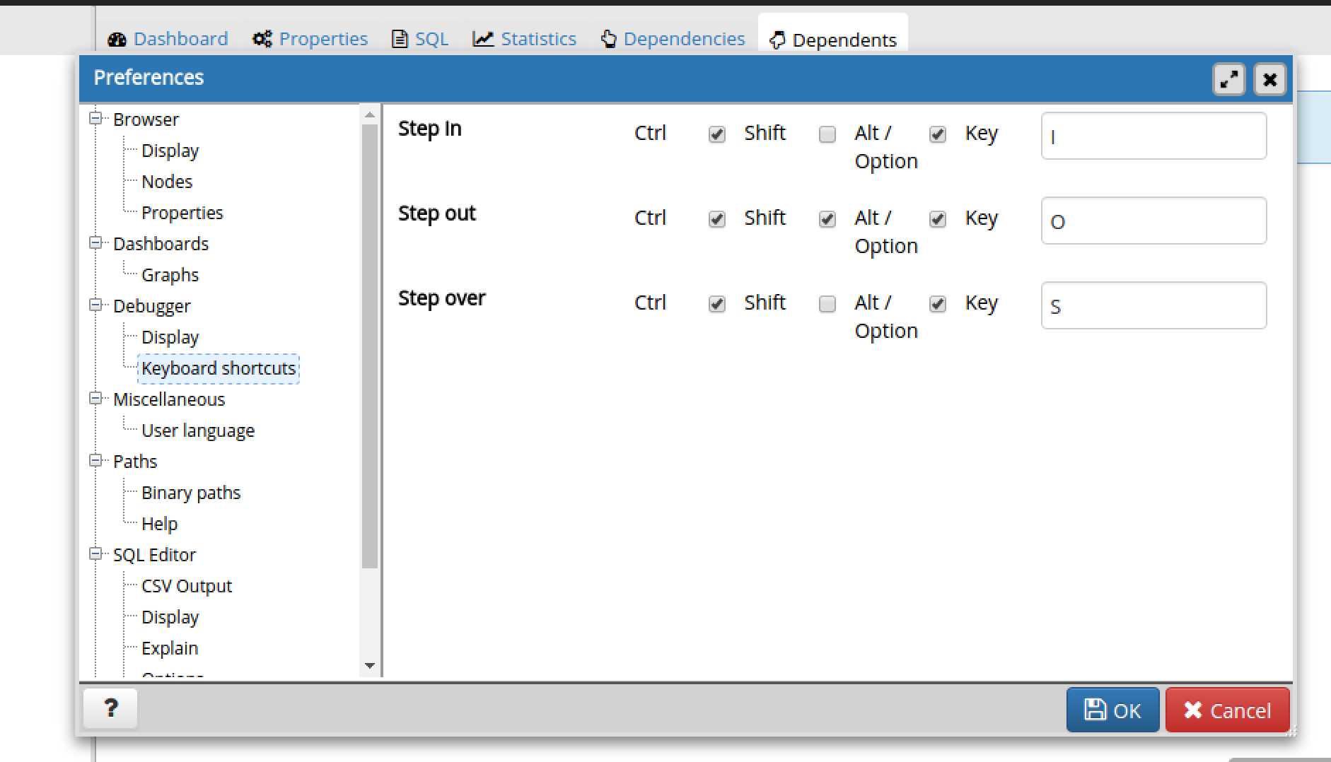Click the floppy disk save icon

tap(1095, 710)
